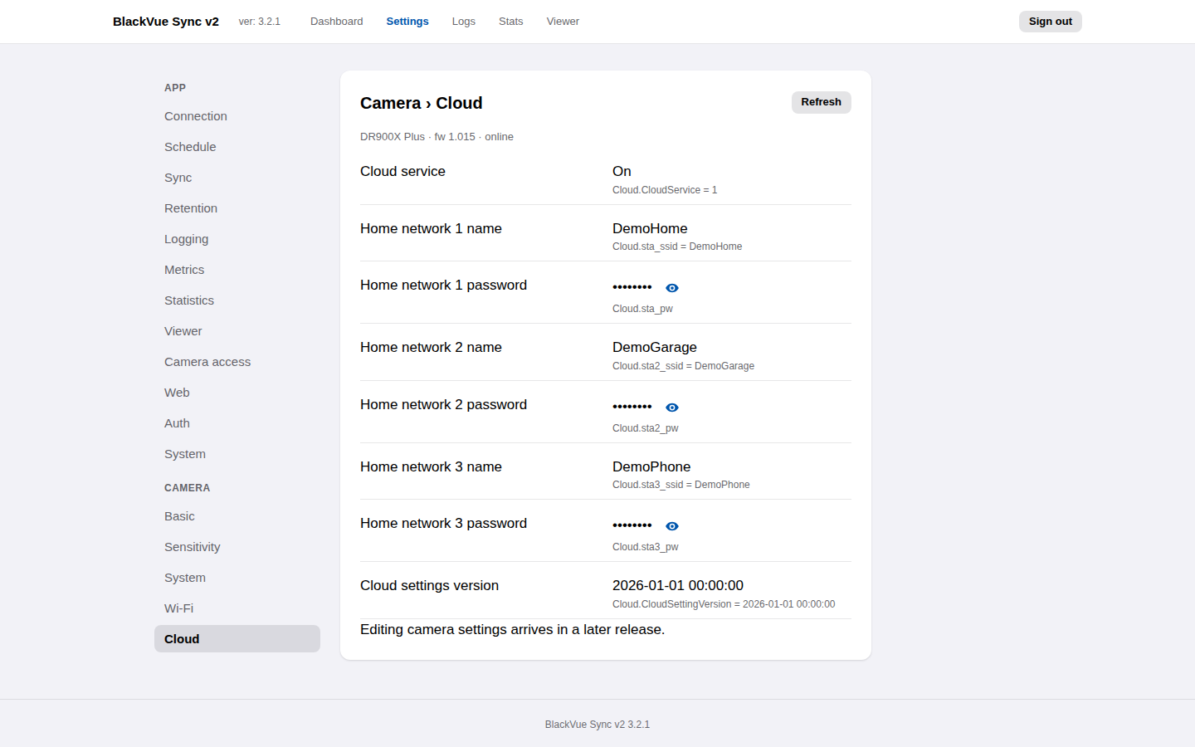This screenshot has width=1195, height=747.
Task: Open Statistics settings
Action: (x=237, y=300)
